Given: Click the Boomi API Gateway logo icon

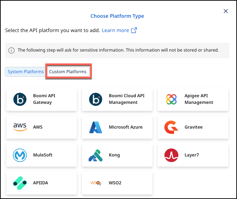Looking at the screenshot, I should point(20,99).
